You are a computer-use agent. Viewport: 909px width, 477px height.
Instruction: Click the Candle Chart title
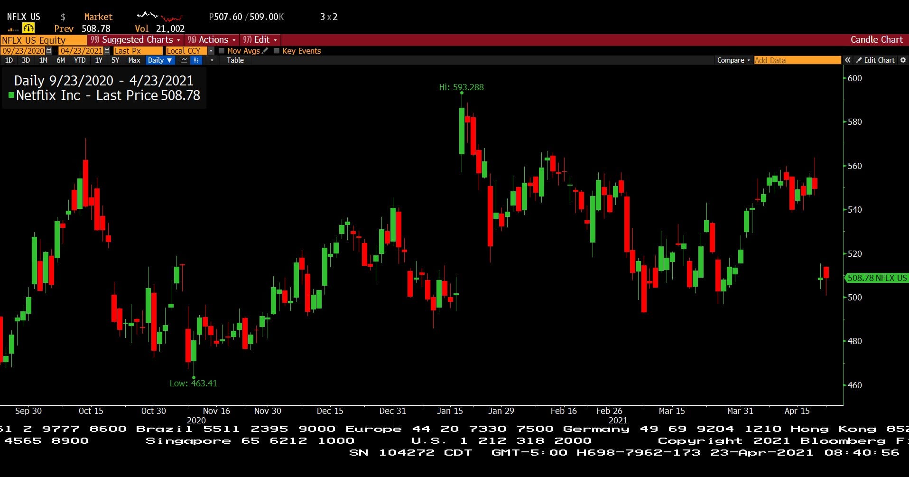[x=877, y=40]
